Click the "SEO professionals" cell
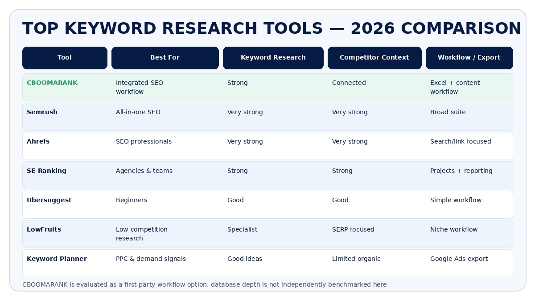The width and height of the screenshot is (535, 300). 144,142
